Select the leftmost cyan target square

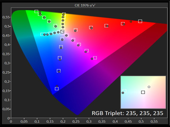point(42,34)
